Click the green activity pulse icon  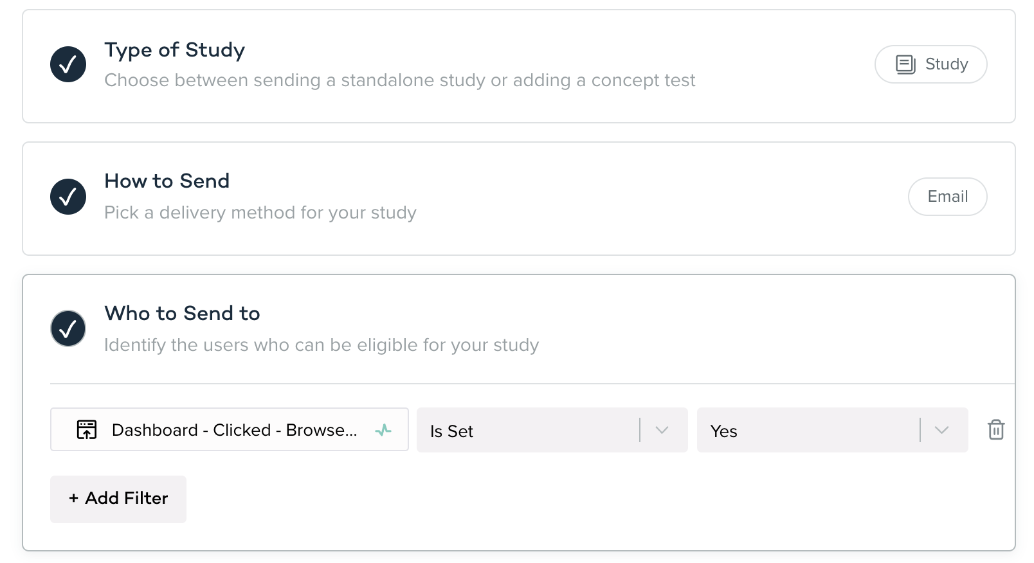click(383, 430)
